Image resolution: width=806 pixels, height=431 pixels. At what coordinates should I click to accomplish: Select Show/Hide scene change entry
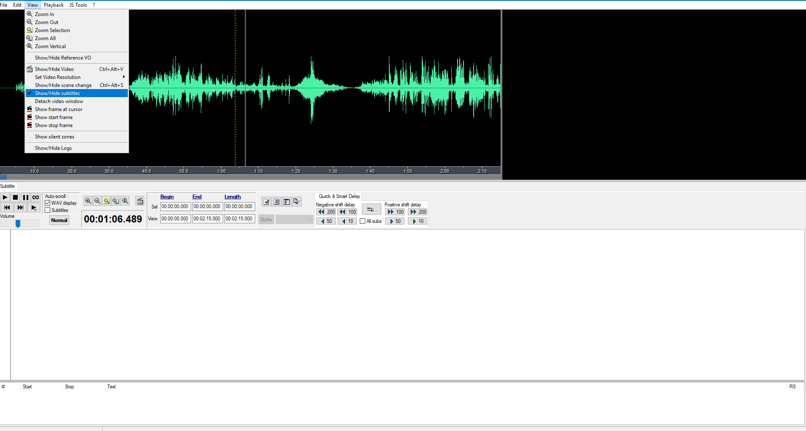tap(77, 85)
